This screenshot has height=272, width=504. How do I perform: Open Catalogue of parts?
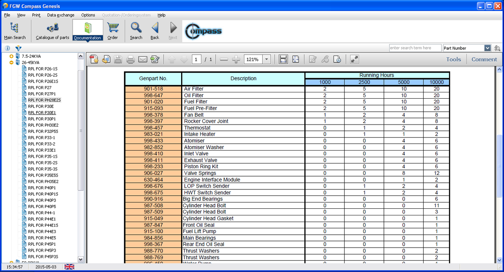tap(52, 31)
